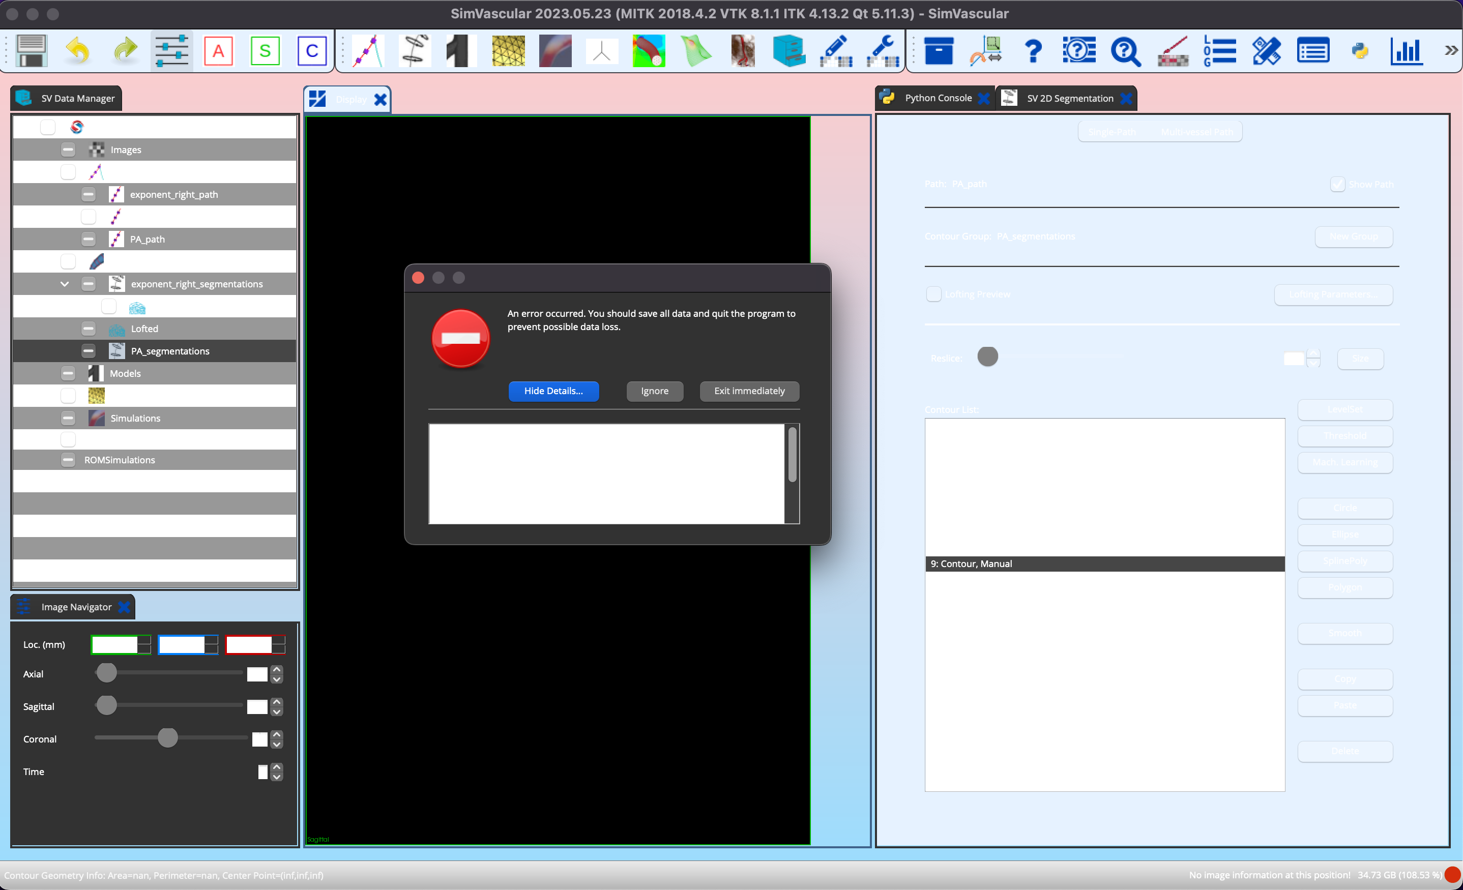Launch the Python console toolbar icon
The width and height of the screenshot is (1463, 890).
pyautogui.click(x=1360, y=50)
